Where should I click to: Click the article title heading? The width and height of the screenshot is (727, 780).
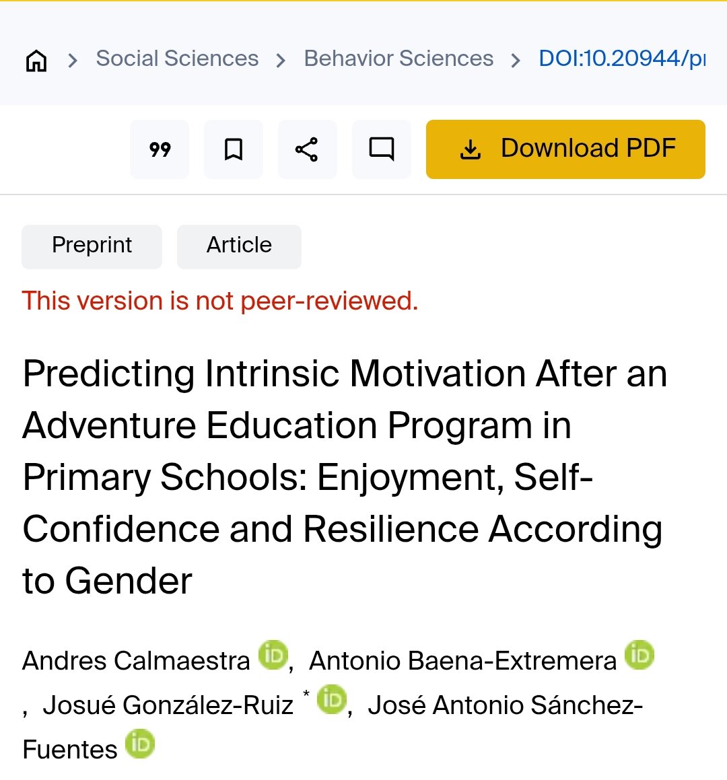345,476
